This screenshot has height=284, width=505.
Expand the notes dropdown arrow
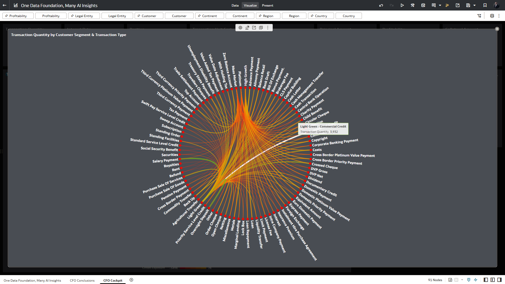coord(440,5)
